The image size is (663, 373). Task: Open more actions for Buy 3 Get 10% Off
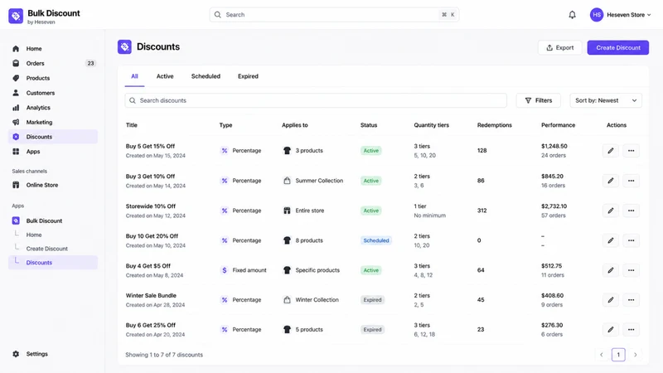tap(631, 181)
